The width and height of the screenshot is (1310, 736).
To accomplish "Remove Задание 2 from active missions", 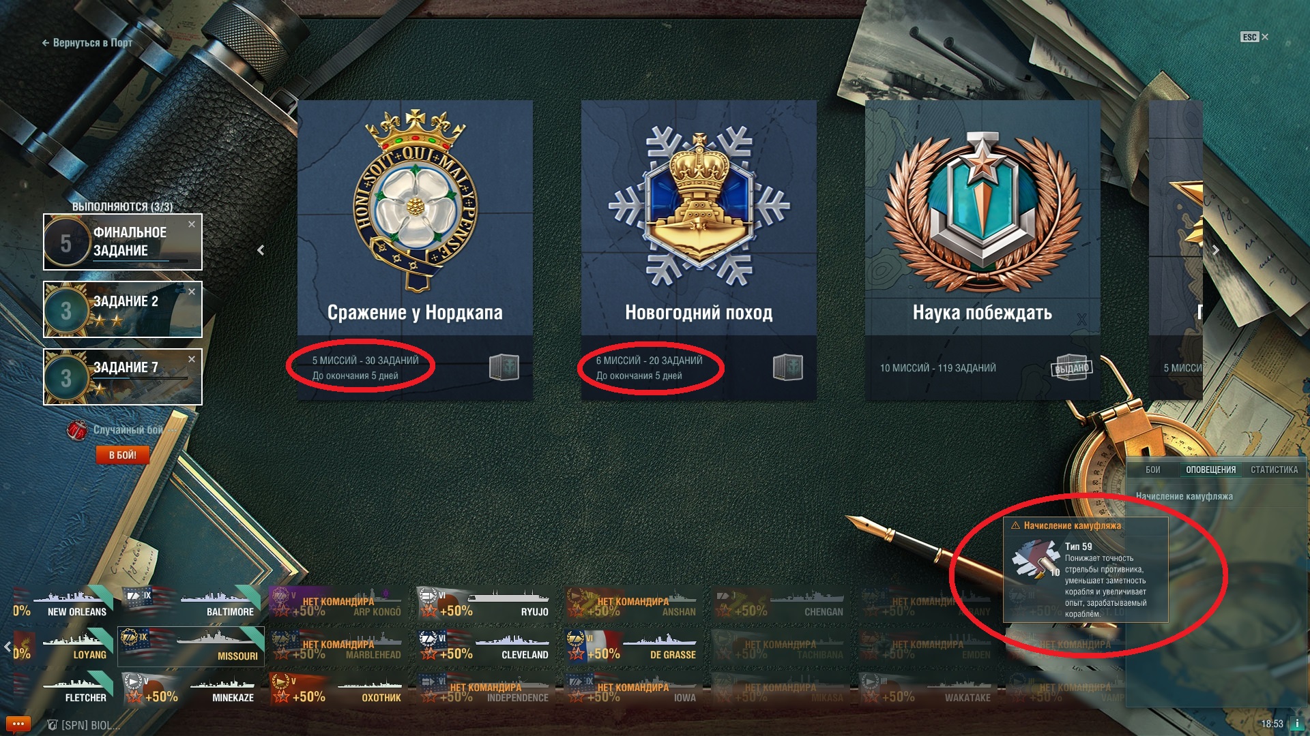I will click(192, 292).
